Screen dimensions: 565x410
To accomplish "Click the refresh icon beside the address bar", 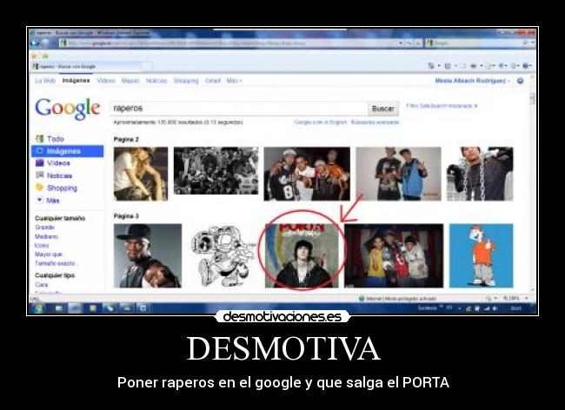I will [409, 43].
